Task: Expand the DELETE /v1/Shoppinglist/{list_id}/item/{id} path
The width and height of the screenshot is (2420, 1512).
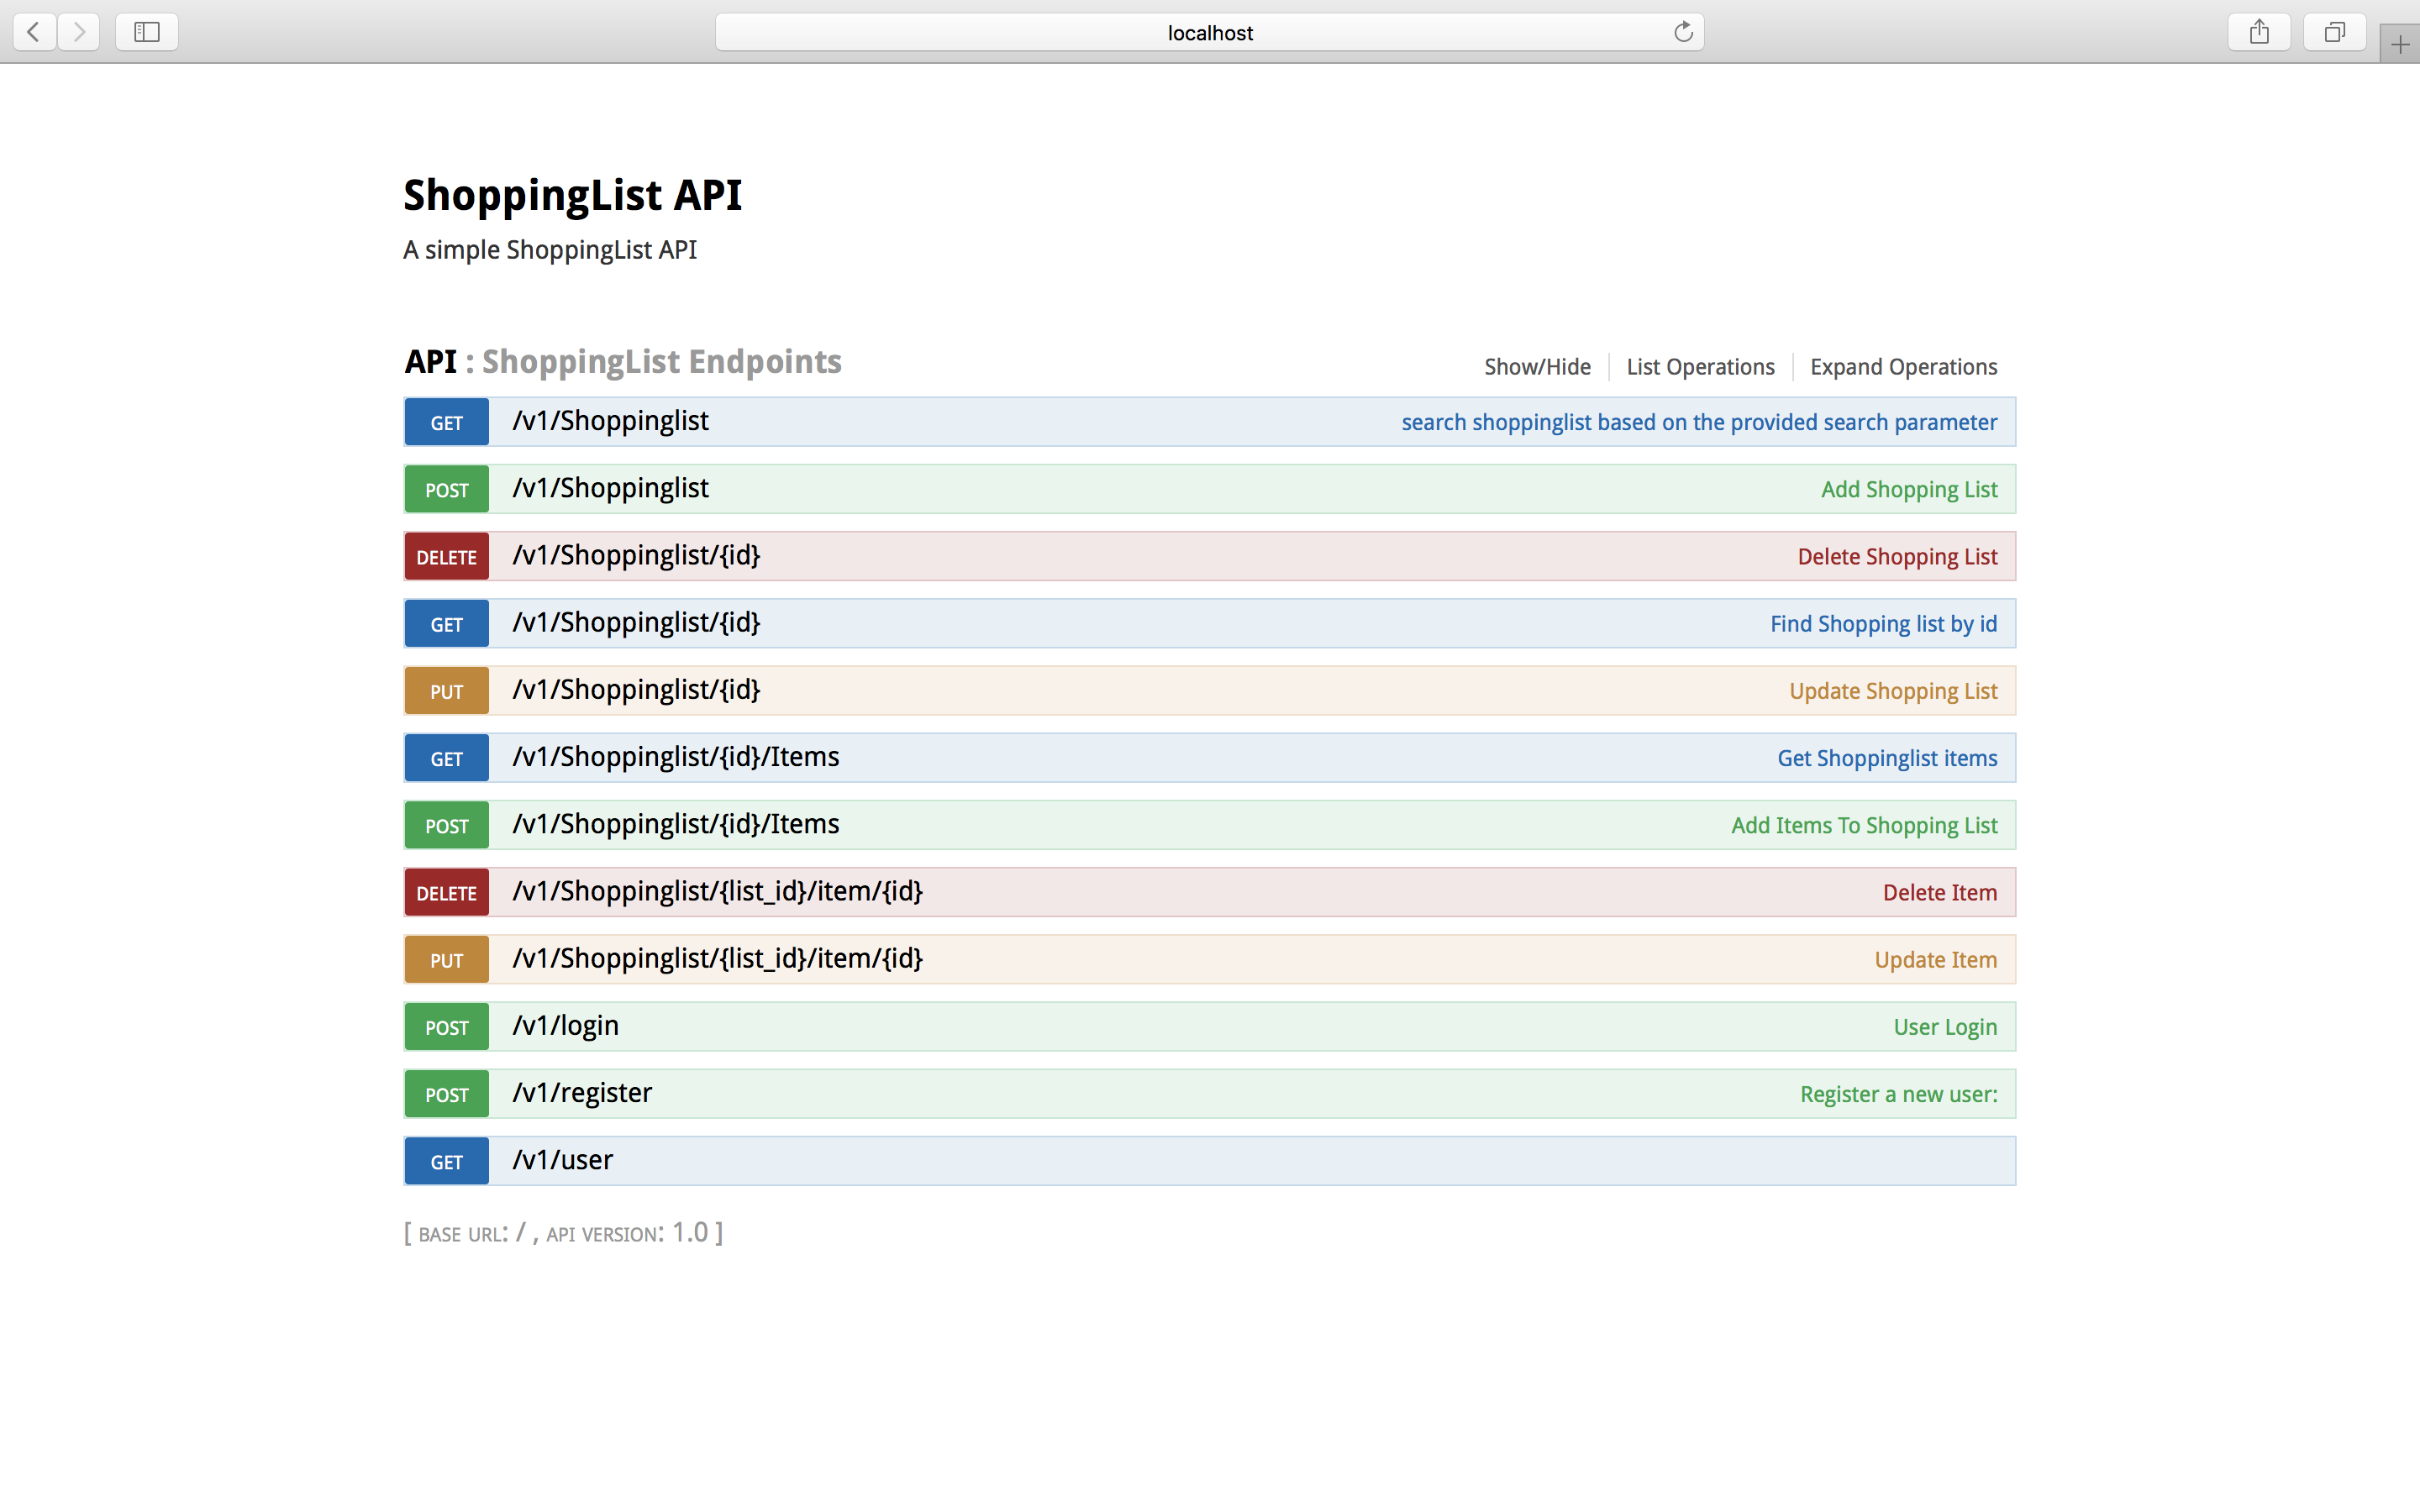Action: (717, 891)
